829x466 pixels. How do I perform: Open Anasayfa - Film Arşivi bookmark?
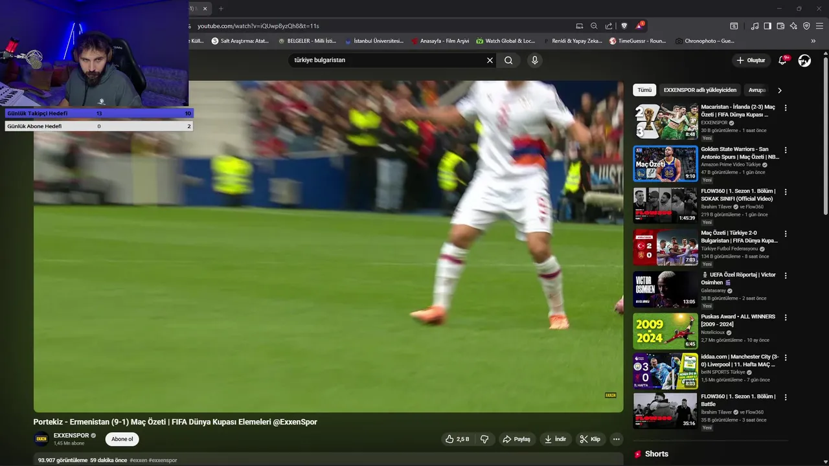(x=440, y=41)
